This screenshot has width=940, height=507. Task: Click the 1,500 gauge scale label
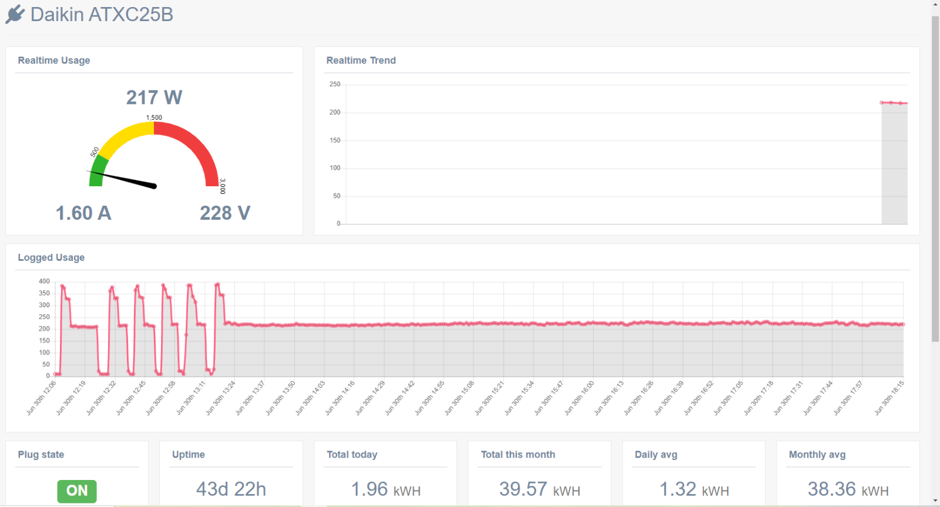tap(154, 117)
